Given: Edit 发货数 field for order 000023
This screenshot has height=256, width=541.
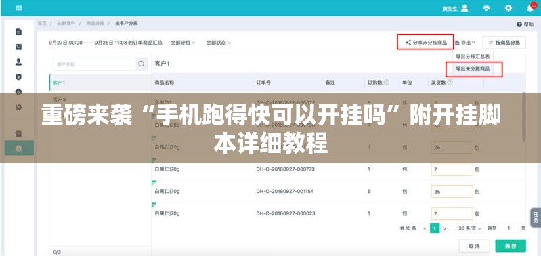Looking at the screenshot, I should (x=452, y=213).
